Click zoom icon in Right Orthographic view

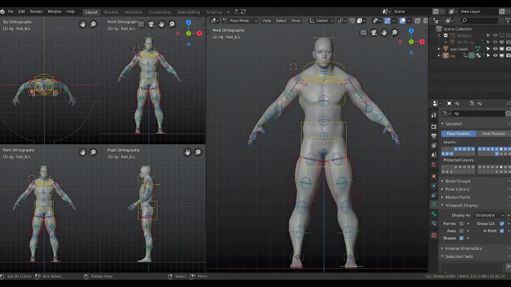[198, 152]
